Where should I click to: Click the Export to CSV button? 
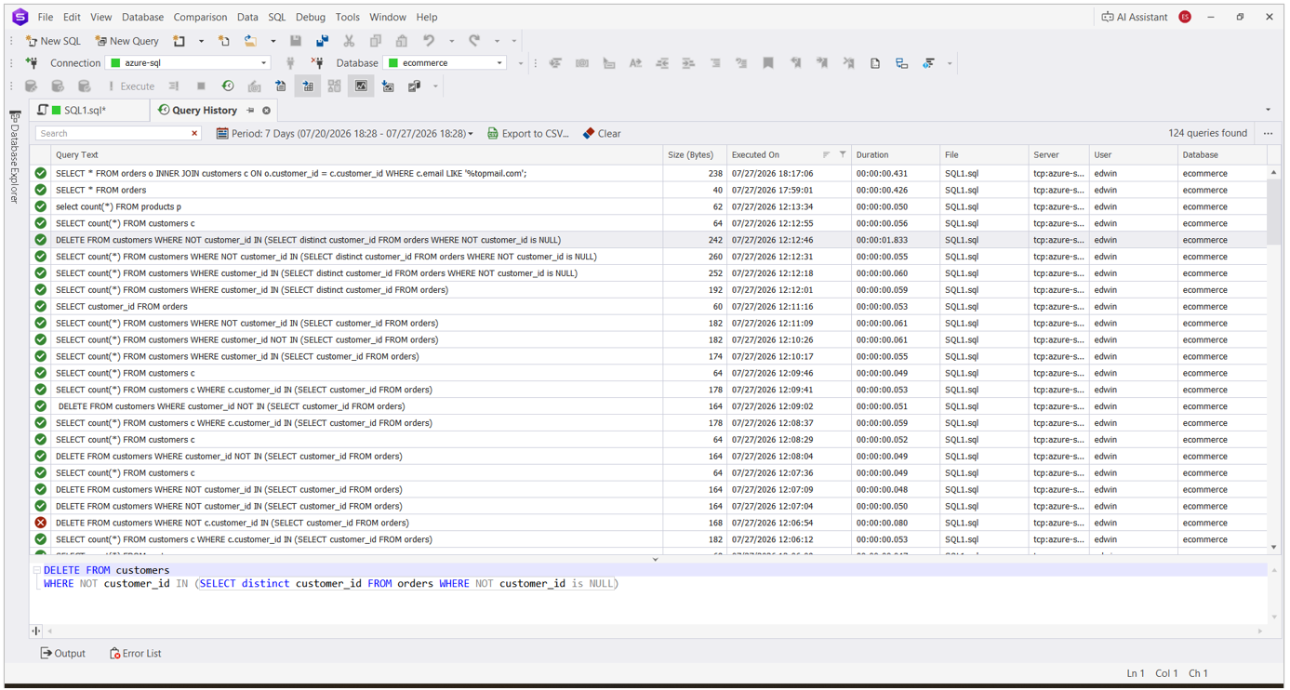[x=528, y=134]
